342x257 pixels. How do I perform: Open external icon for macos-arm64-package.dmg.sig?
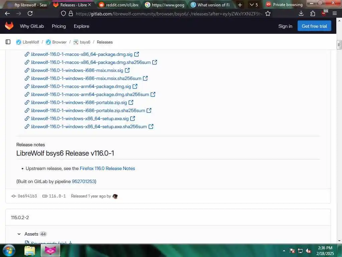tap(135, 86)
